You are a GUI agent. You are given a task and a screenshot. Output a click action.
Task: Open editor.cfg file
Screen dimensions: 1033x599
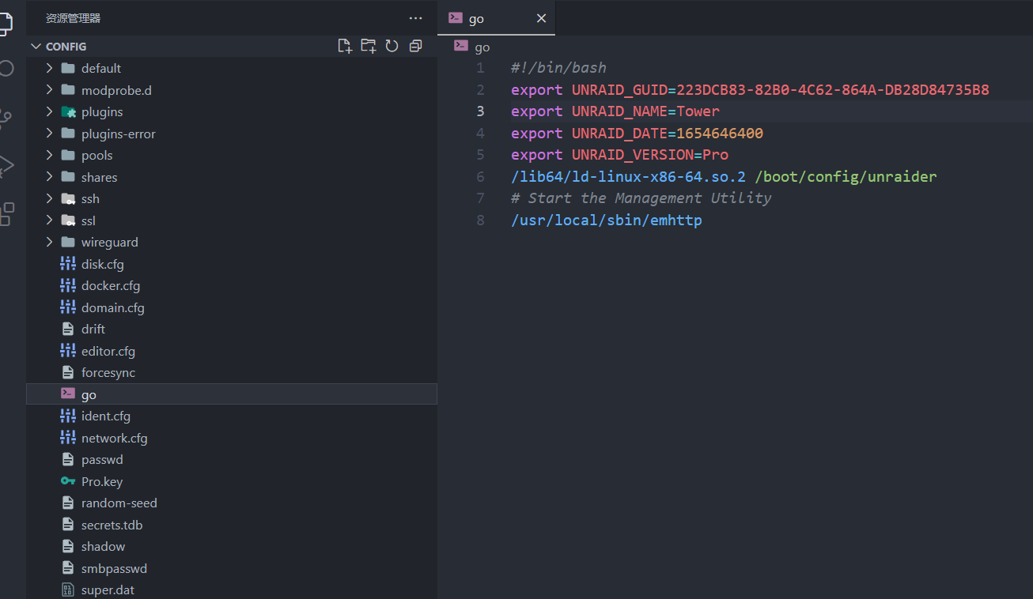[231, 351]
